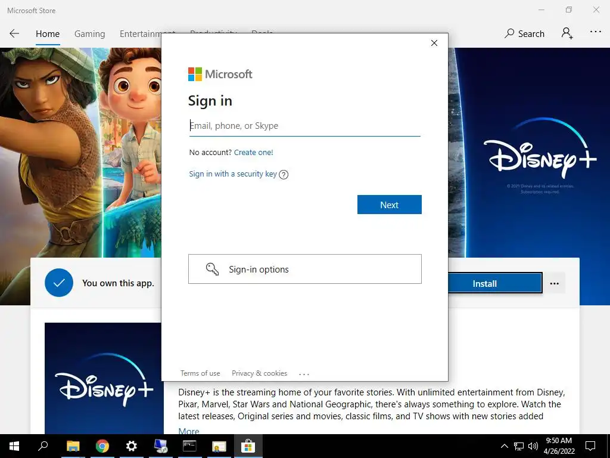
Task: Open the remote desktop taskbar icon
Action: 161,446
